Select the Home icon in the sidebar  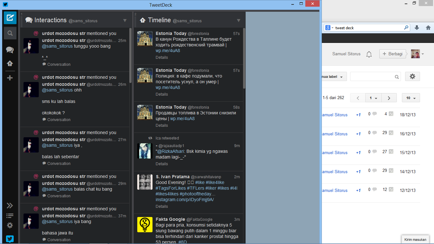click(10, 63)
